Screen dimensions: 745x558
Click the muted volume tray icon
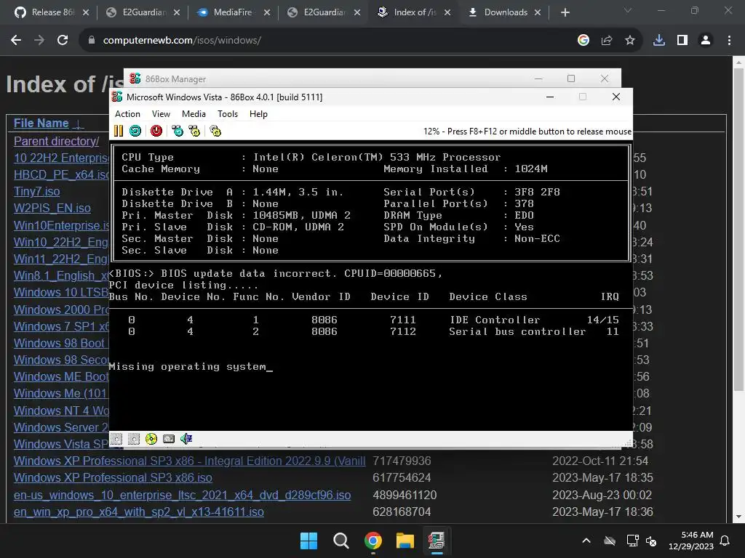point(651,541)
